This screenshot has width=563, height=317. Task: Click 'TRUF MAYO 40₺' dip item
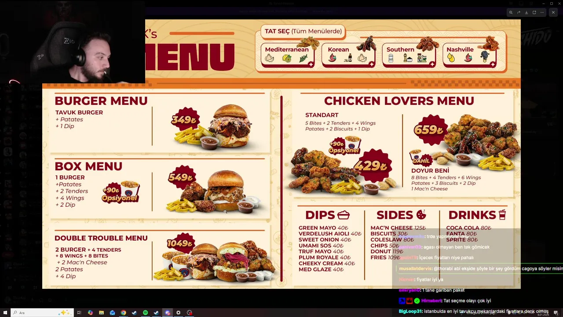tap(322, 252)
